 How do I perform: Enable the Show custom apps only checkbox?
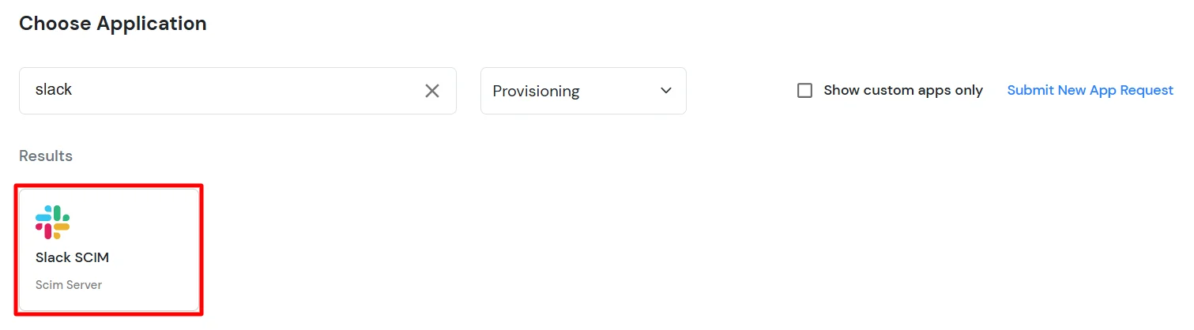[x=804, y=91]
